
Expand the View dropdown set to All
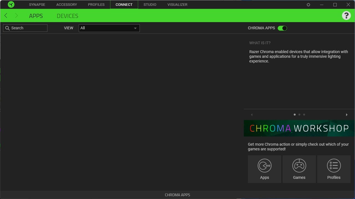coord(109,28)
